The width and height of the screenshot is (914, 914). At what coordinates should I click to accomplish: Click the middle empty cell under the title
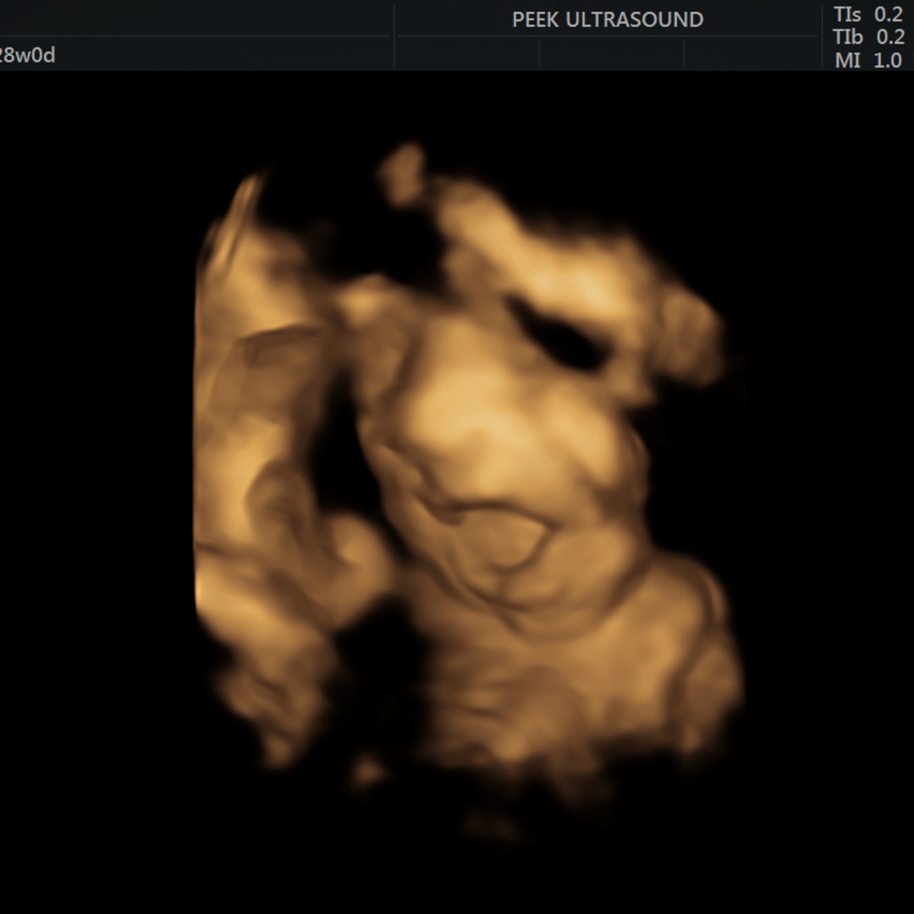pyautogui.click(x=611, y=52)
